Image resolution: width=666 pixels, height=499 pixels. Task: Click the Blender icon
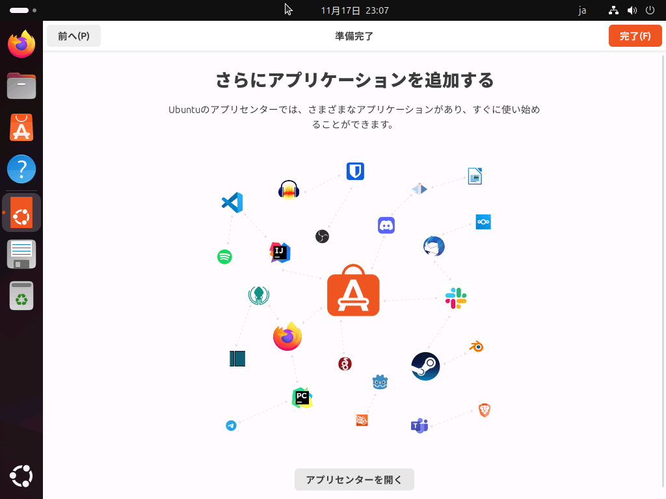click(477, 347)
